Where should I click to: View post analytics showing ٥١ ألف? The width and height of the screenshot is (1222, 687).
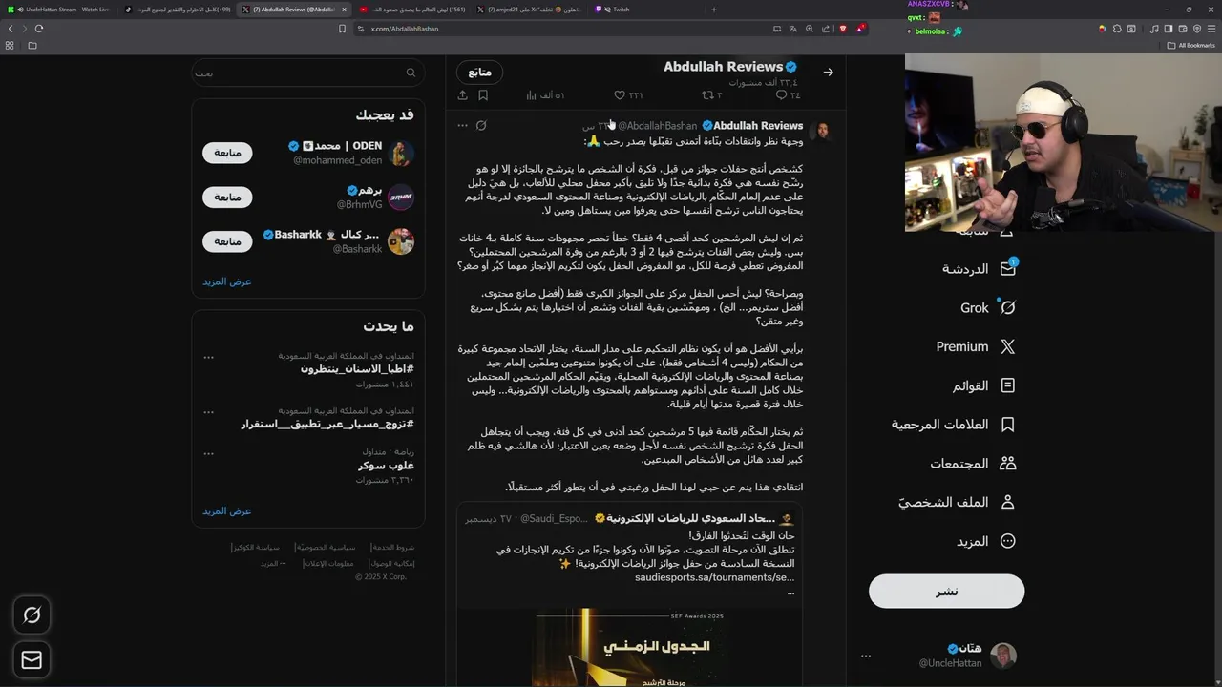tap(545, 95)
